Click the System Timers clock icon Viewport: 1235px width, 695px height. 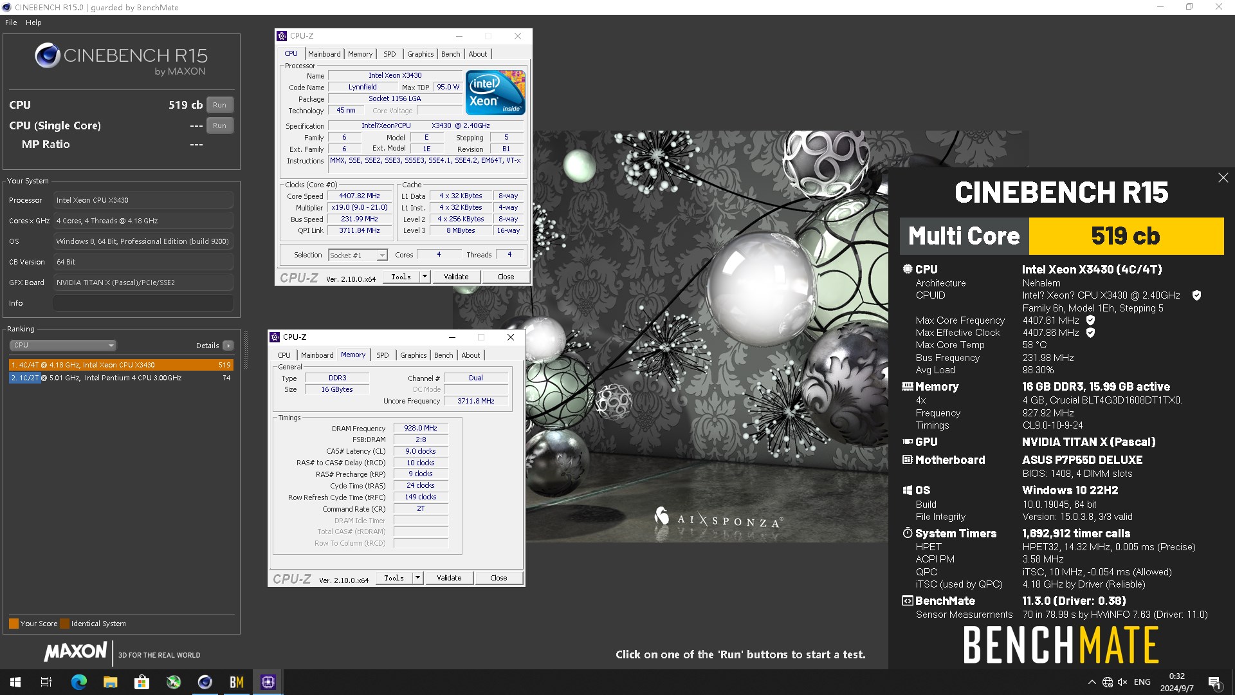click(x=908, y=533)
